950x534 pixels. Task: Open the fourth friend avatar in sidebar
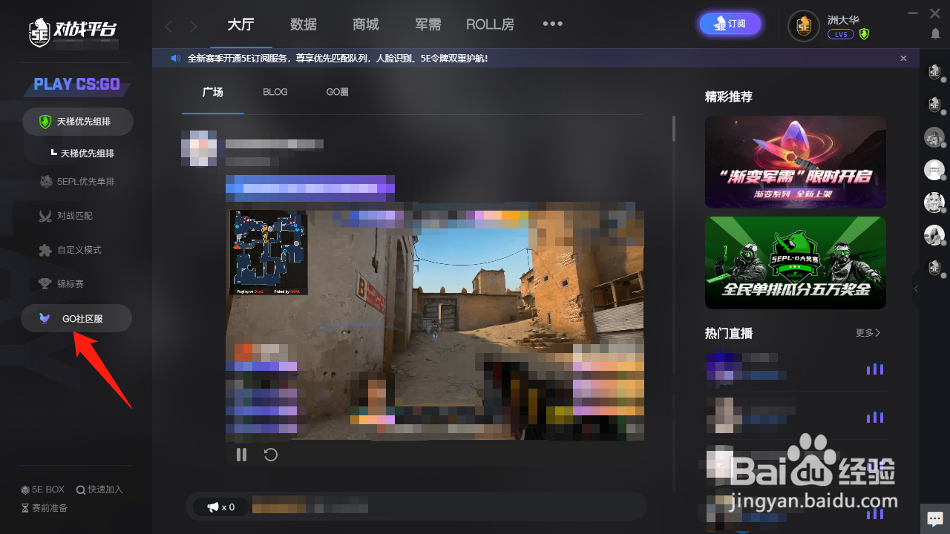click(934, 170)
